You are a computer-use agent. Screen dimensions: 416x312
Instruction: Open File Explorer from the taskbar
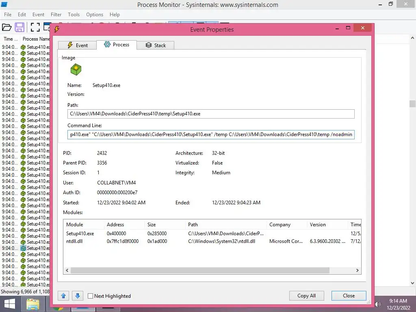tap(32, 304)
